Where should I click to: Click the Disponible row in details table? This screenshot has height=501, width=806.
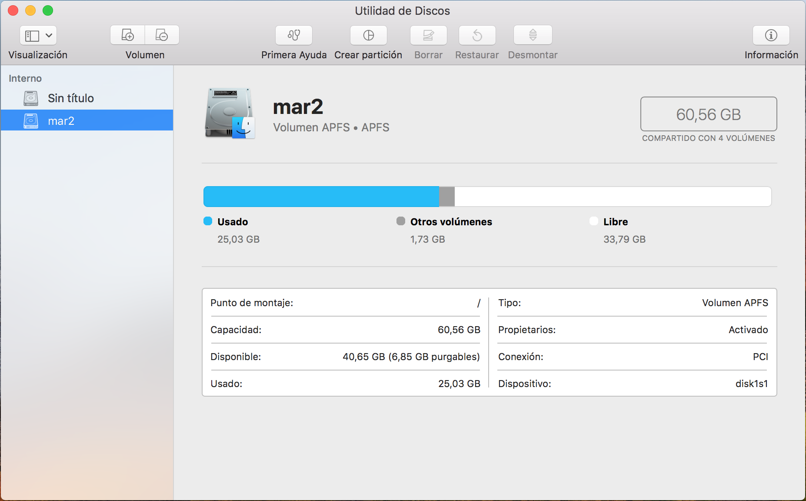pos(345,357)
